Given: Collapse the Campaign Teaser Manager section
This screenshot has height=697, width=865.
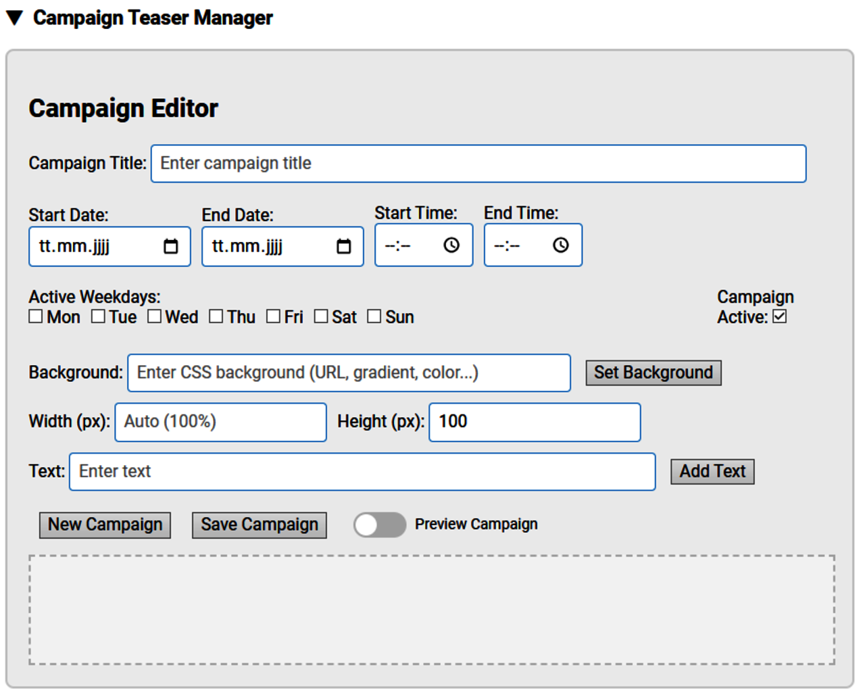Looking at the screenshot, I should (15, 18).
